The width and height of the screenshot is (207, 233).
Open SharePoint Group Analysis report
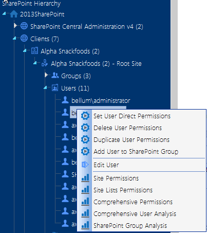click(142, 225)
